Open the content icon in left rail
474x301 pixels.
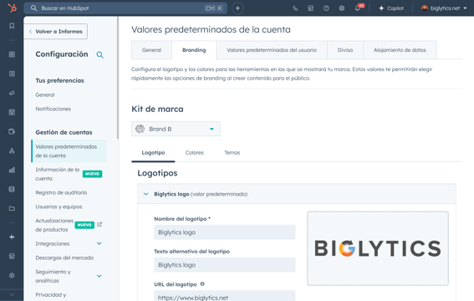pyautogui.click(x=12, y=112)
